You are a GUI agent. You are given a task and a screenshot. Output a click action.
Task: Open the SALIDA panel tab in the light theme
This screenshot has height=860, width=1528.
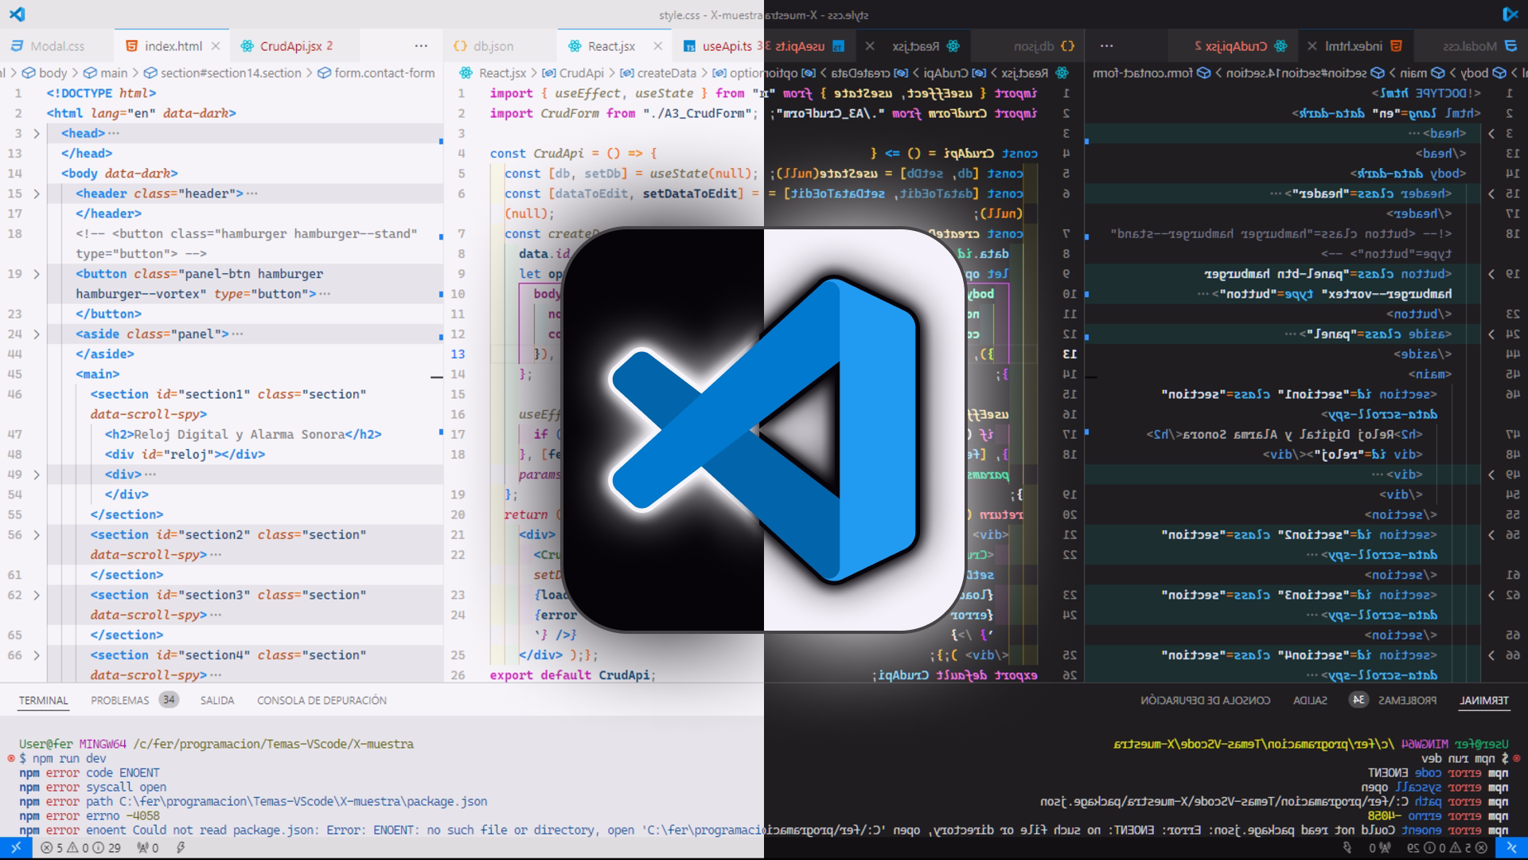(217, 700)
